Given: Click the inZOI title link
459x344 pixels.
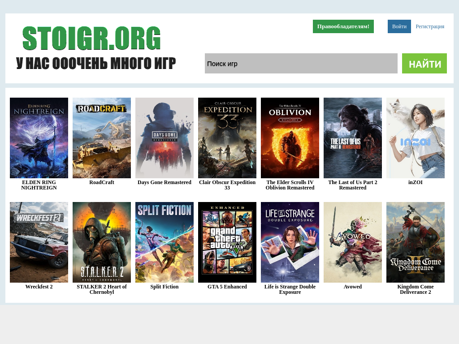Looking at the screenshot, I should [x=416, y=182].
